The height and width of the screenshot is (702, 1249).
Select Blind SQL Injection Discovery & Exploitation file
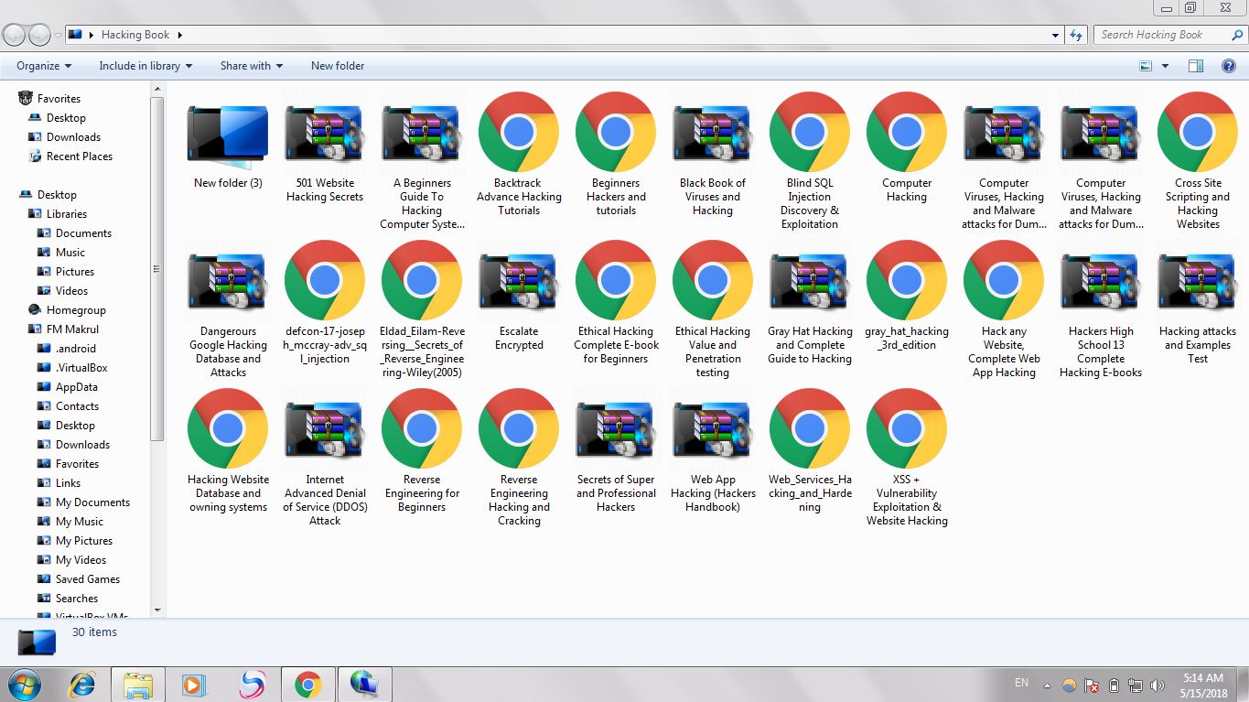(x=810, y=161)
